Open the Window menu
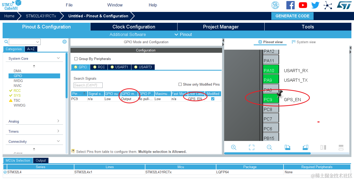Viewport: 354px width, 180px height. [115, 5]
